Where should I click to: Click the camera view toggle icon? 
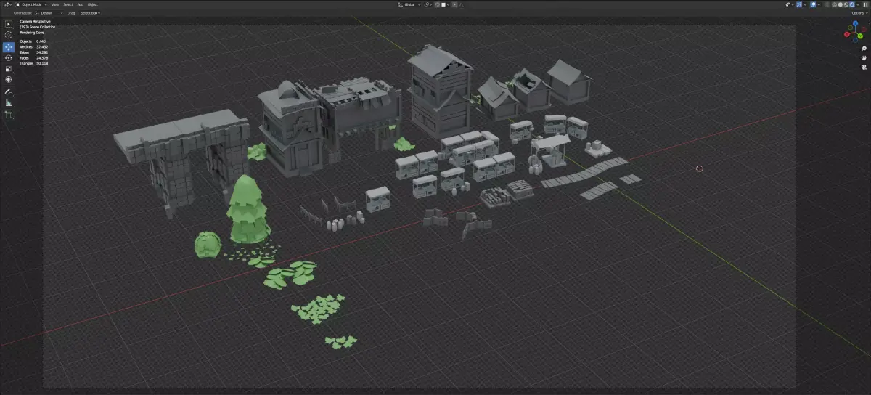(x=864, y=66)
